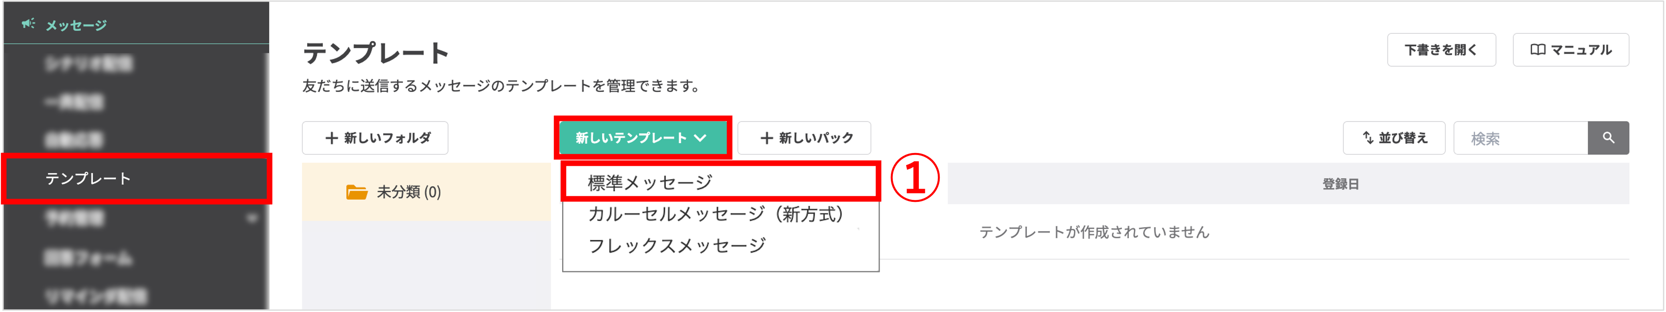This screenshot has height=312, width=1666.
Task: Click the magnifier search button
Action: [x=1608, y=138]
